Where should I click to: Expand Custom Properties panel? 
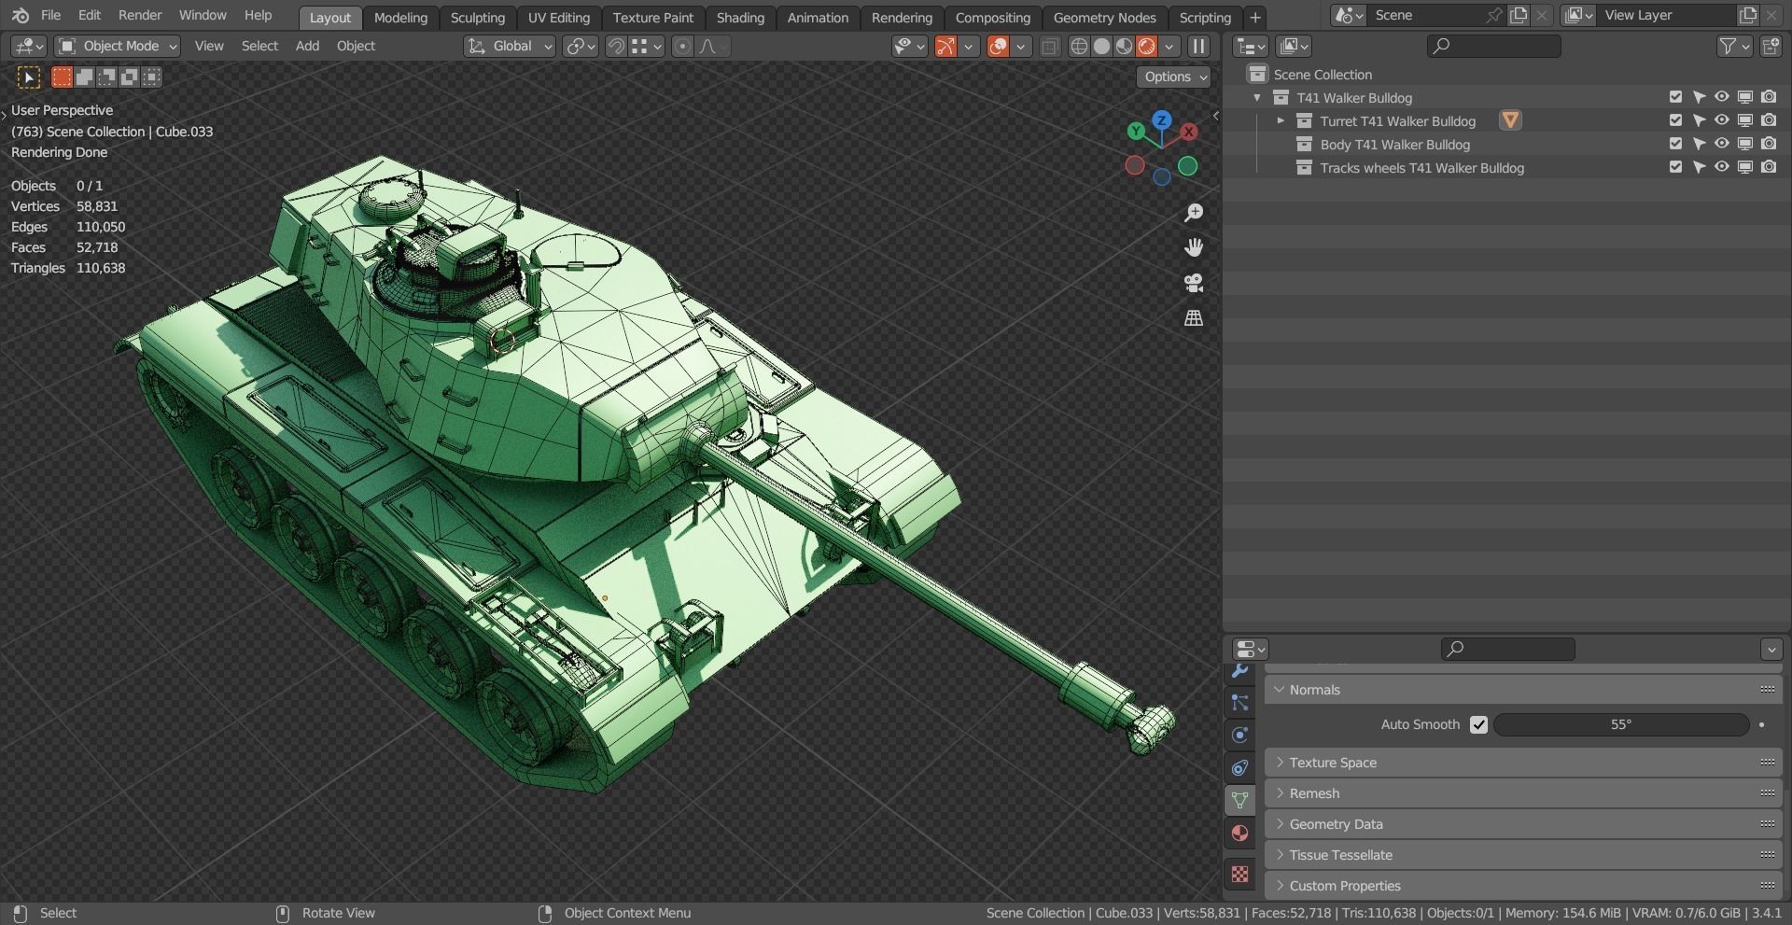click(x=1523, y=886)
